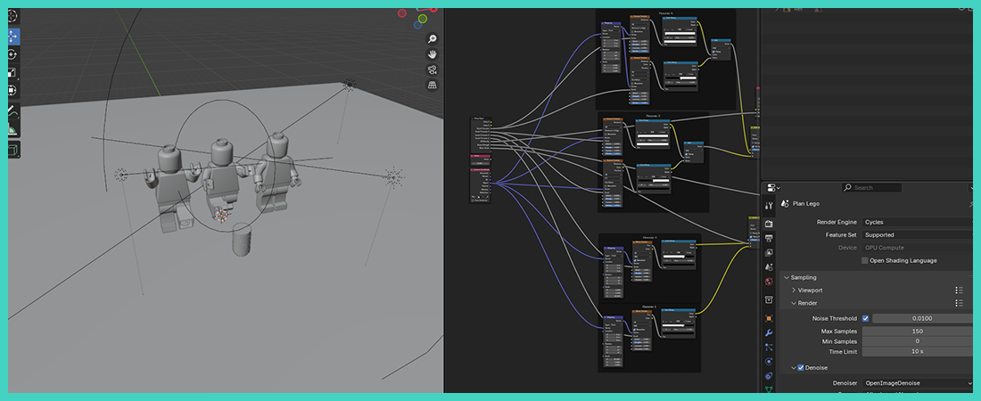981x401 pixels.
Task: Open the Particles properties tab
Action: [x=769, y=348]
